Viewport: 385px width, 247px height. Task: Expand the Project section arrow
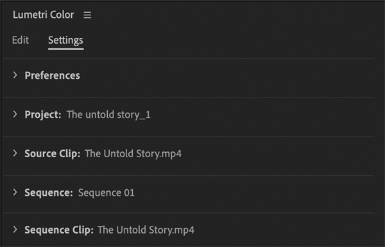[15, 114]
